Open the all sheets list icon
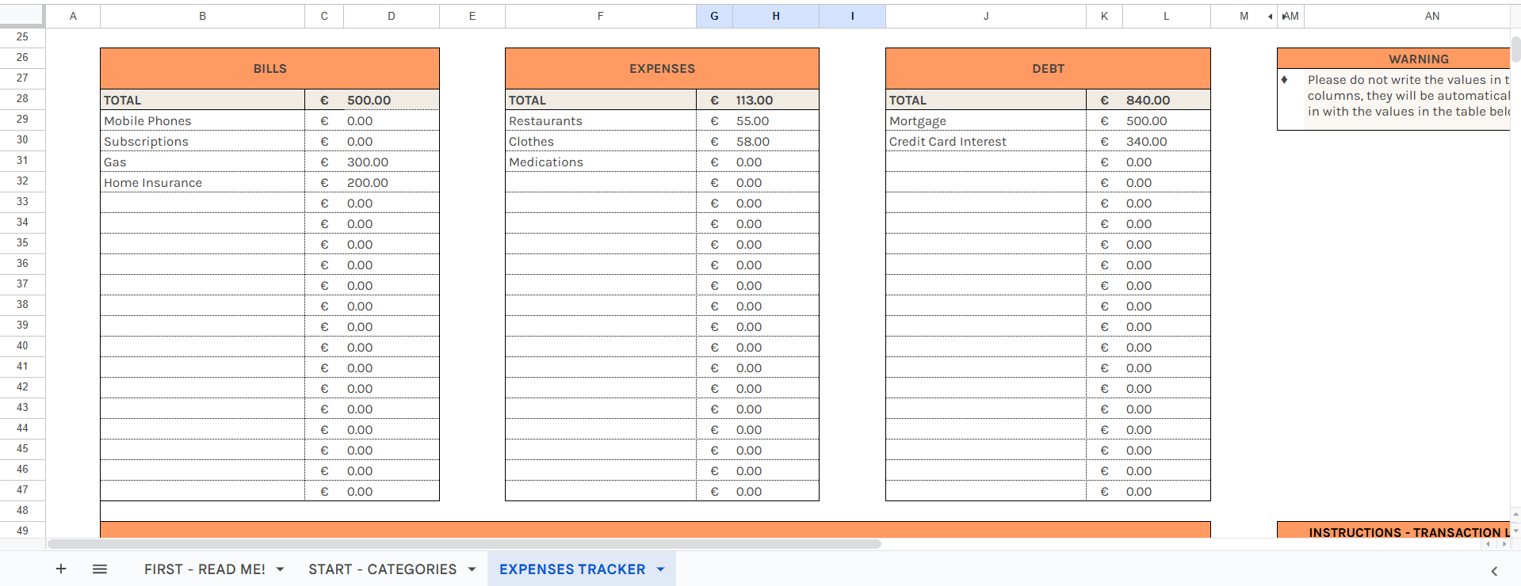Screen dimensions: 1521x586 pos(100,569)
